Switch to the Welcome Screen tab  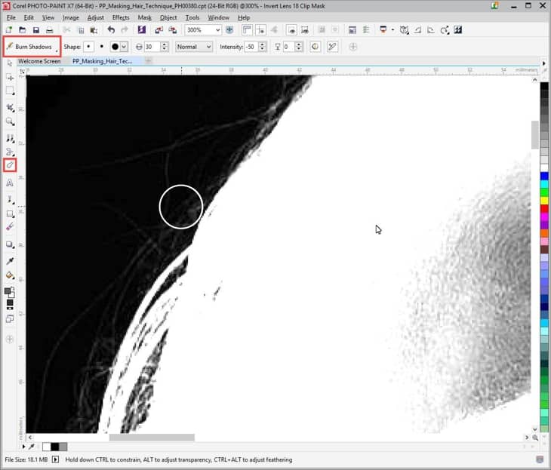pos(39,61)
